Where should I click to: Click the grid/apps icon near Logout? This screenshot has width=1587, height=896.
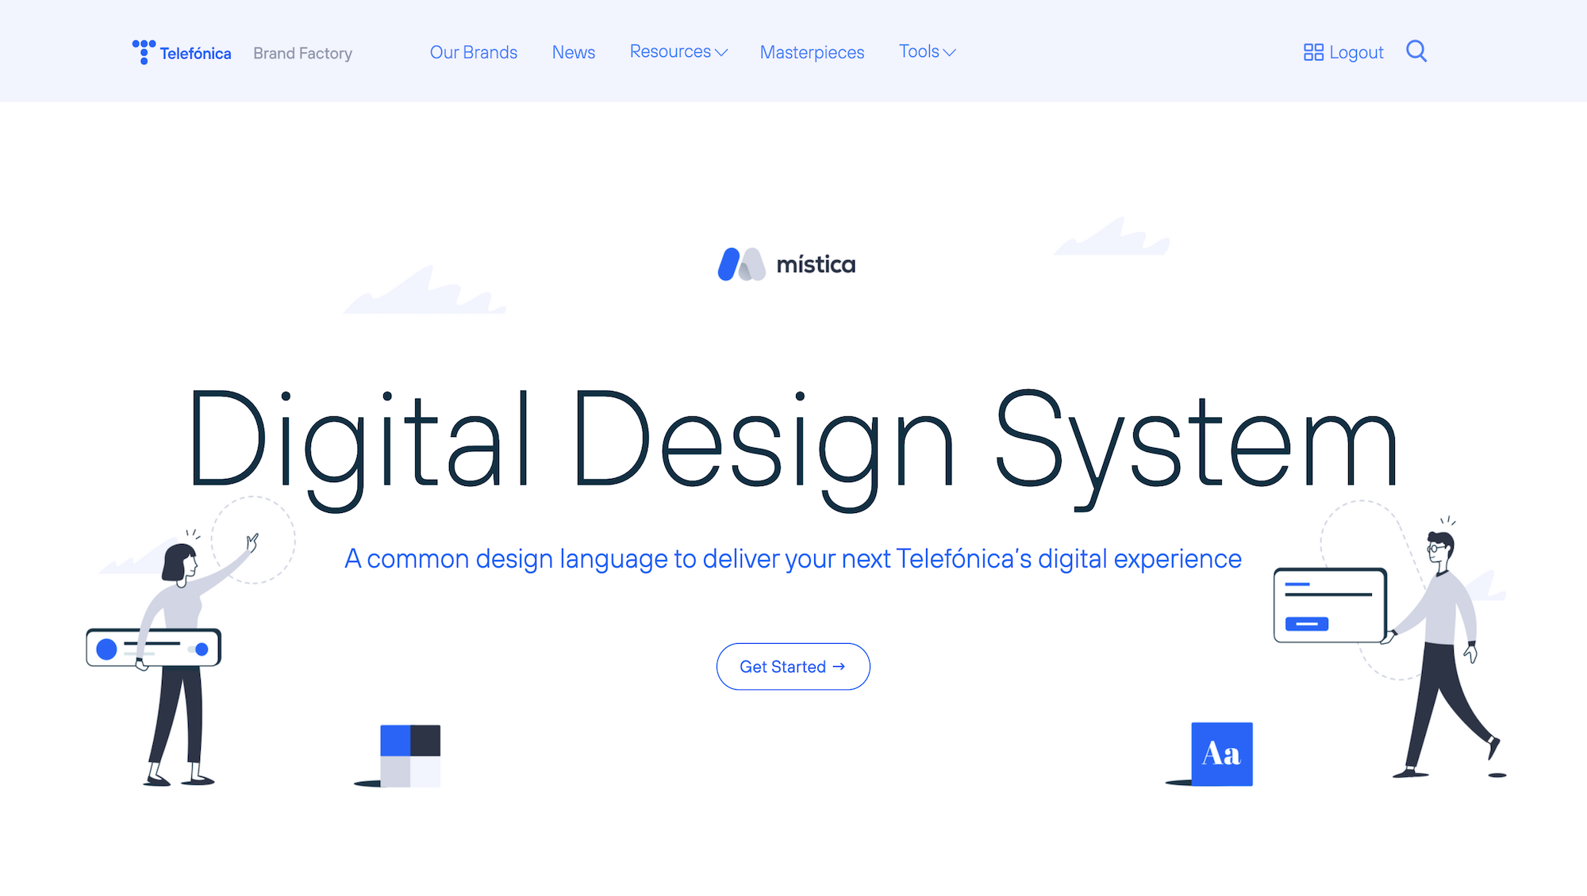click(x=1311, y=52)
